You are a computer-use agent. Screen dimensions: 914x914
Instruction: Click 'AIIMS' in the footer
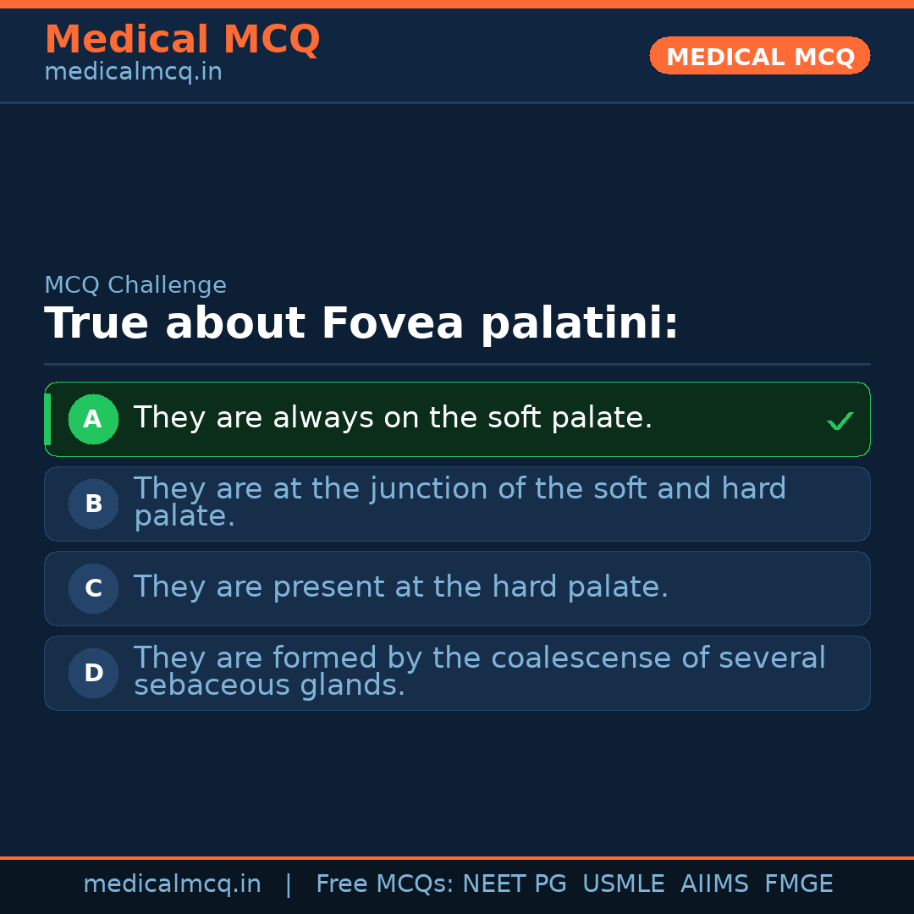point(714,884)
